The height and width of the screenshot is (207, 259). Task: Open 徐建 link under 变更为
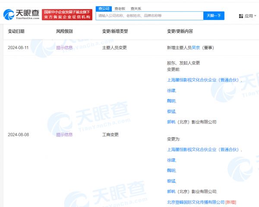tap(171, 160)
